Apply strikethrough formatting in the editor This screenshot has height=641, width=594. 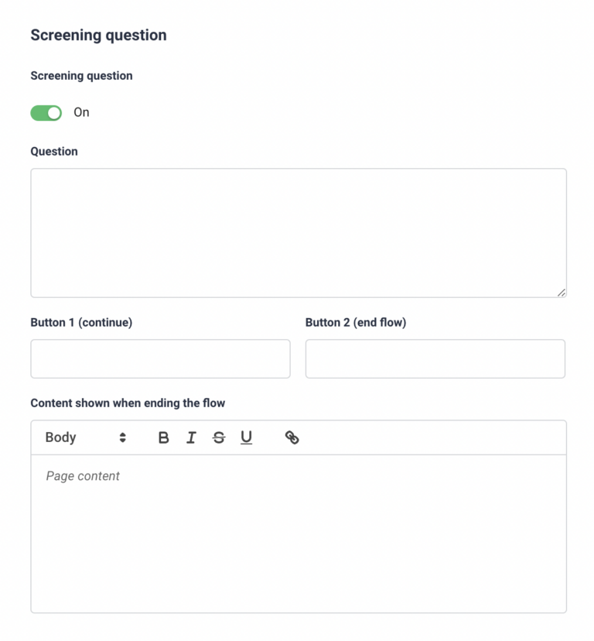[x=219, y=438]
